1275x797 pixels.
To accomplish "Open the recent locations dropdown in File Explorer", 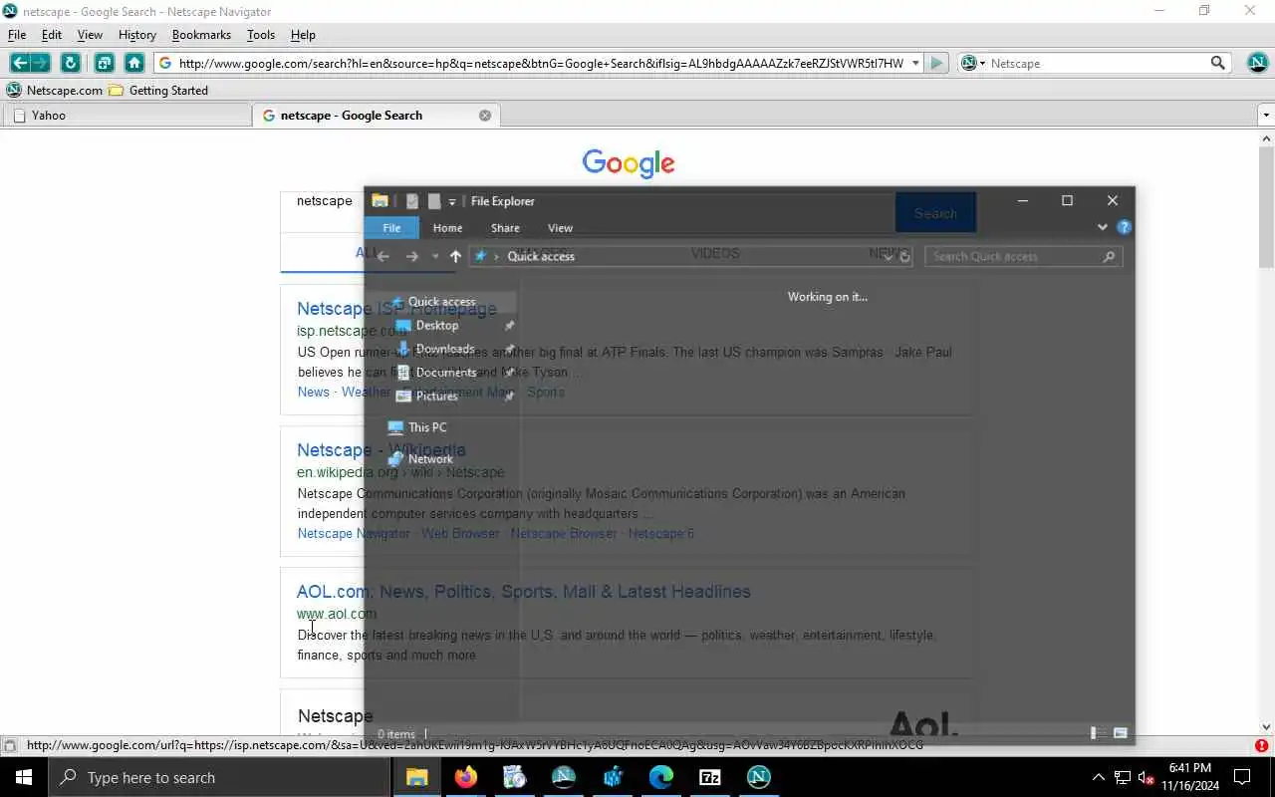I will [435, 256].
